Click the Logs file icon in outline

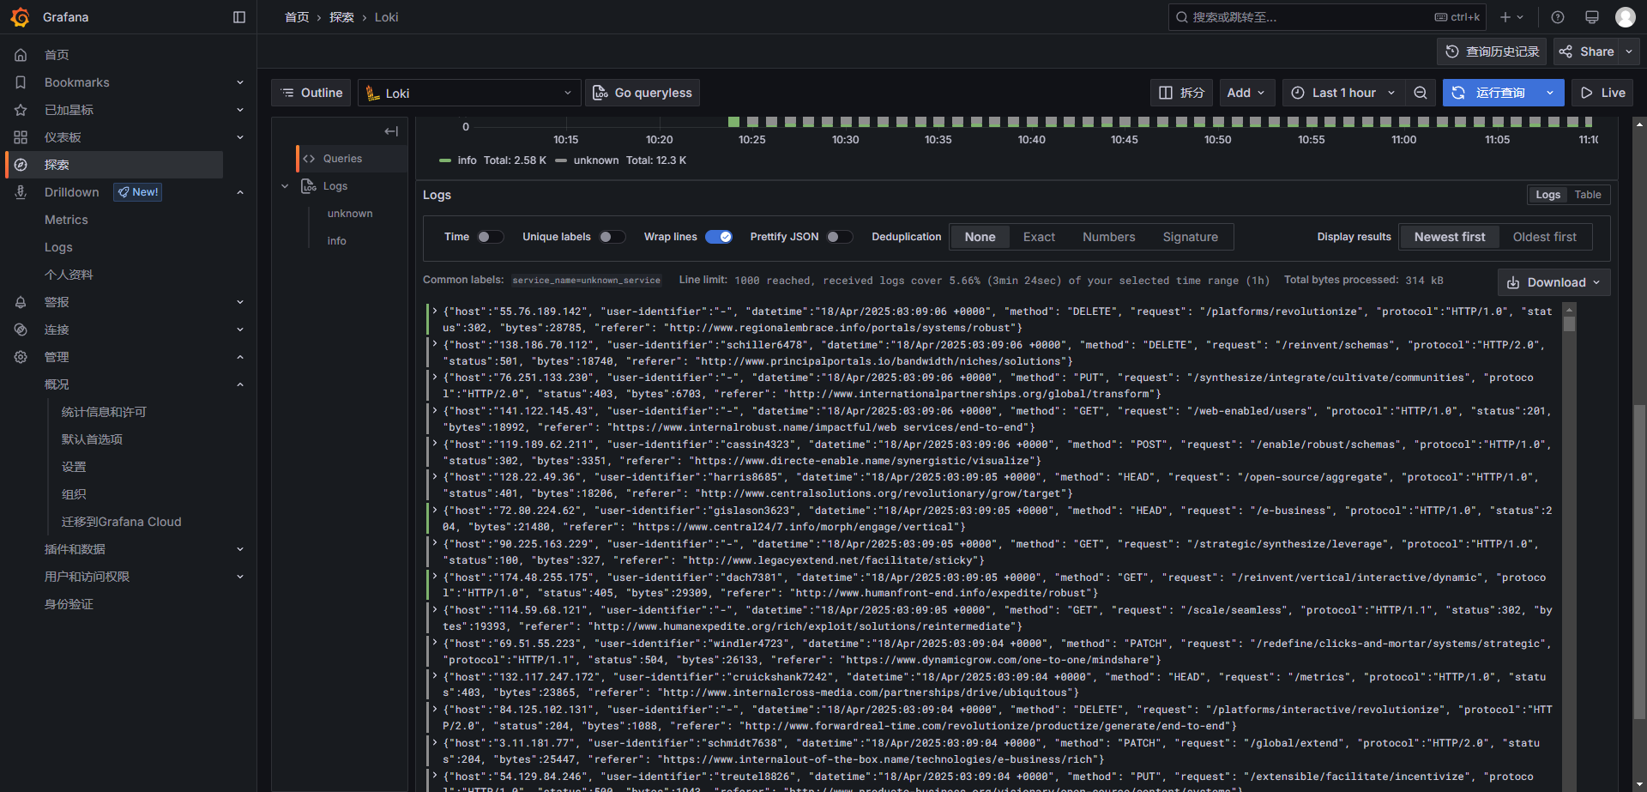coord(309,186)
